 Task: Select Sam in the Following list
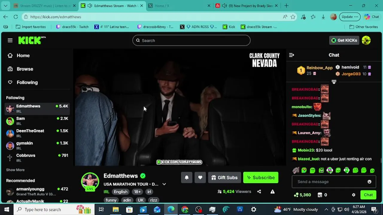[x=37, y=121]
